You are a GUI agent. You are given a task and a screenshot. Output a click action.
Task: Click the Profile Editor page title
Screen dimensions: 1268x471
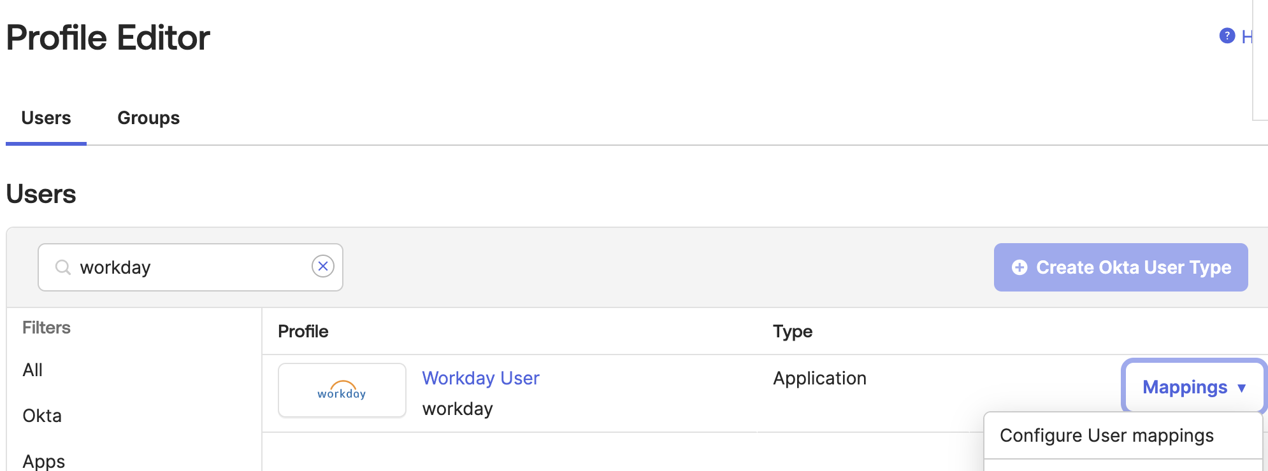[108, 38]
